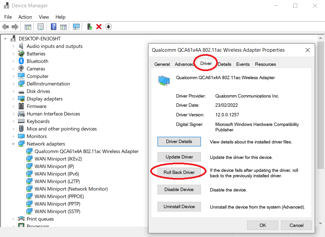Expand the Keyboards category
Screen dimensions: 325x237
[13, 121]
